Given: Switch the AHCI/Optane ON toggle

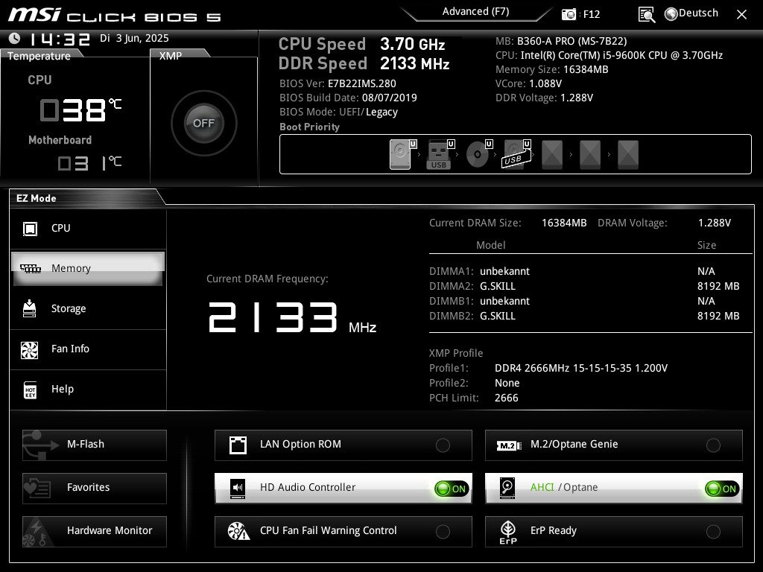Looking at the screenshot, I should (x=722, y=489).
